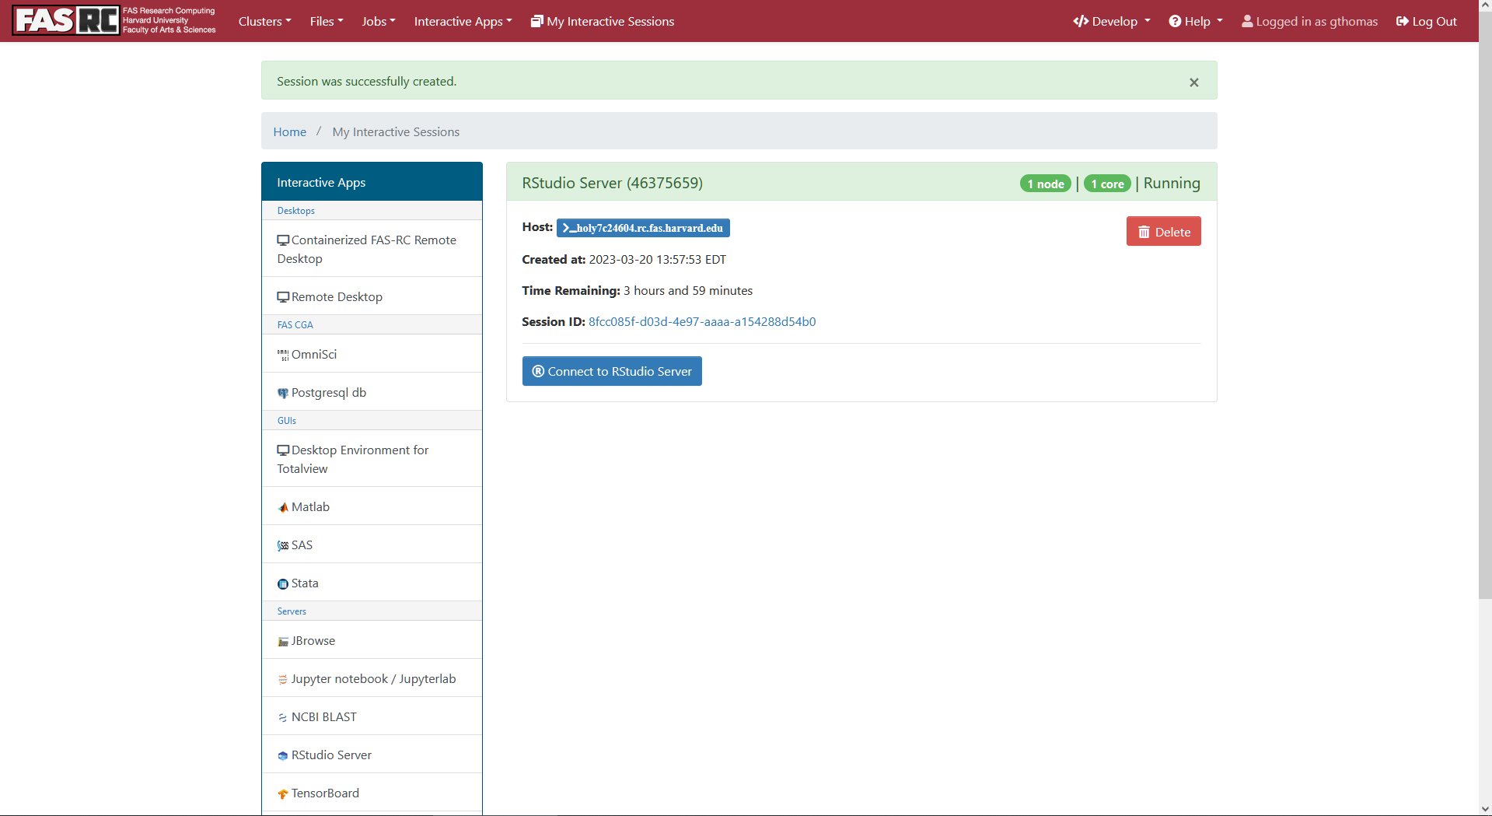The image size is (1492, 816).
Task: Launch the Postgresql db app
Action: coord(328,392)
